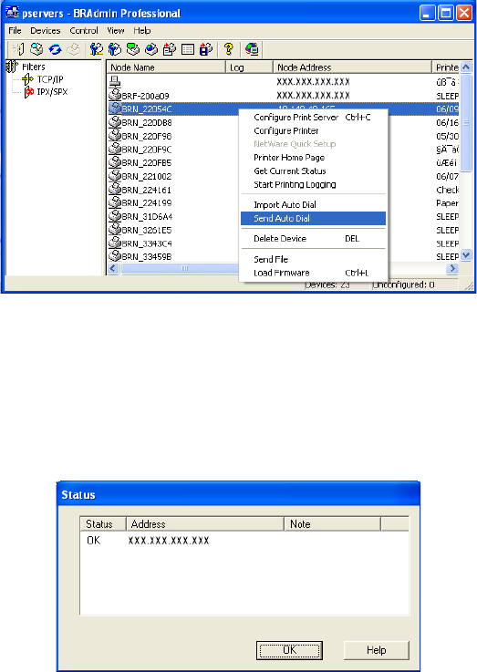Click the list view table toolbar icon
This screenshot has width=477, height=672.
pos(188,49)
